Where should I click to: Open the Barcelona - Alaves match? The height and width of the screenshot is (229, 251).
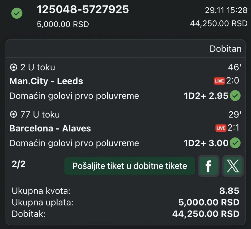coord(50,128)
